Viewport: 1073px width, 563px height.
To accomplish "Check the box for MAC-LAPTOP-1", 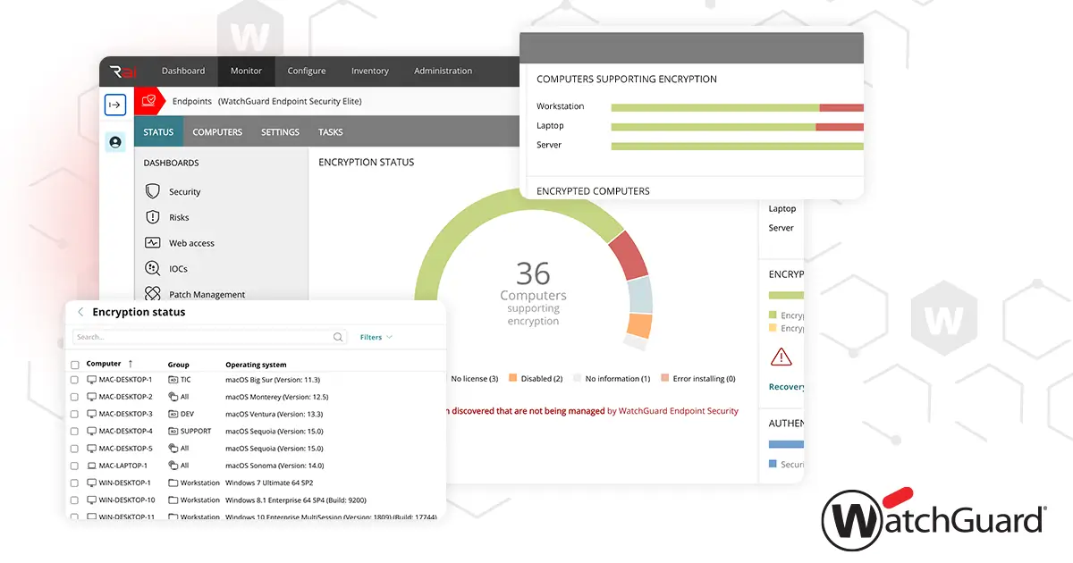I will [75, 466].
